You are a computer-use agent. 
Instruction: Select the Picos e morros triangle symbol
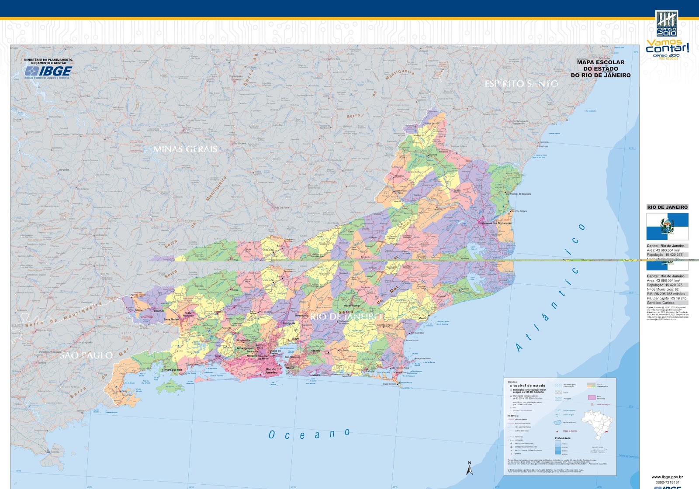(x=557, y=431)
